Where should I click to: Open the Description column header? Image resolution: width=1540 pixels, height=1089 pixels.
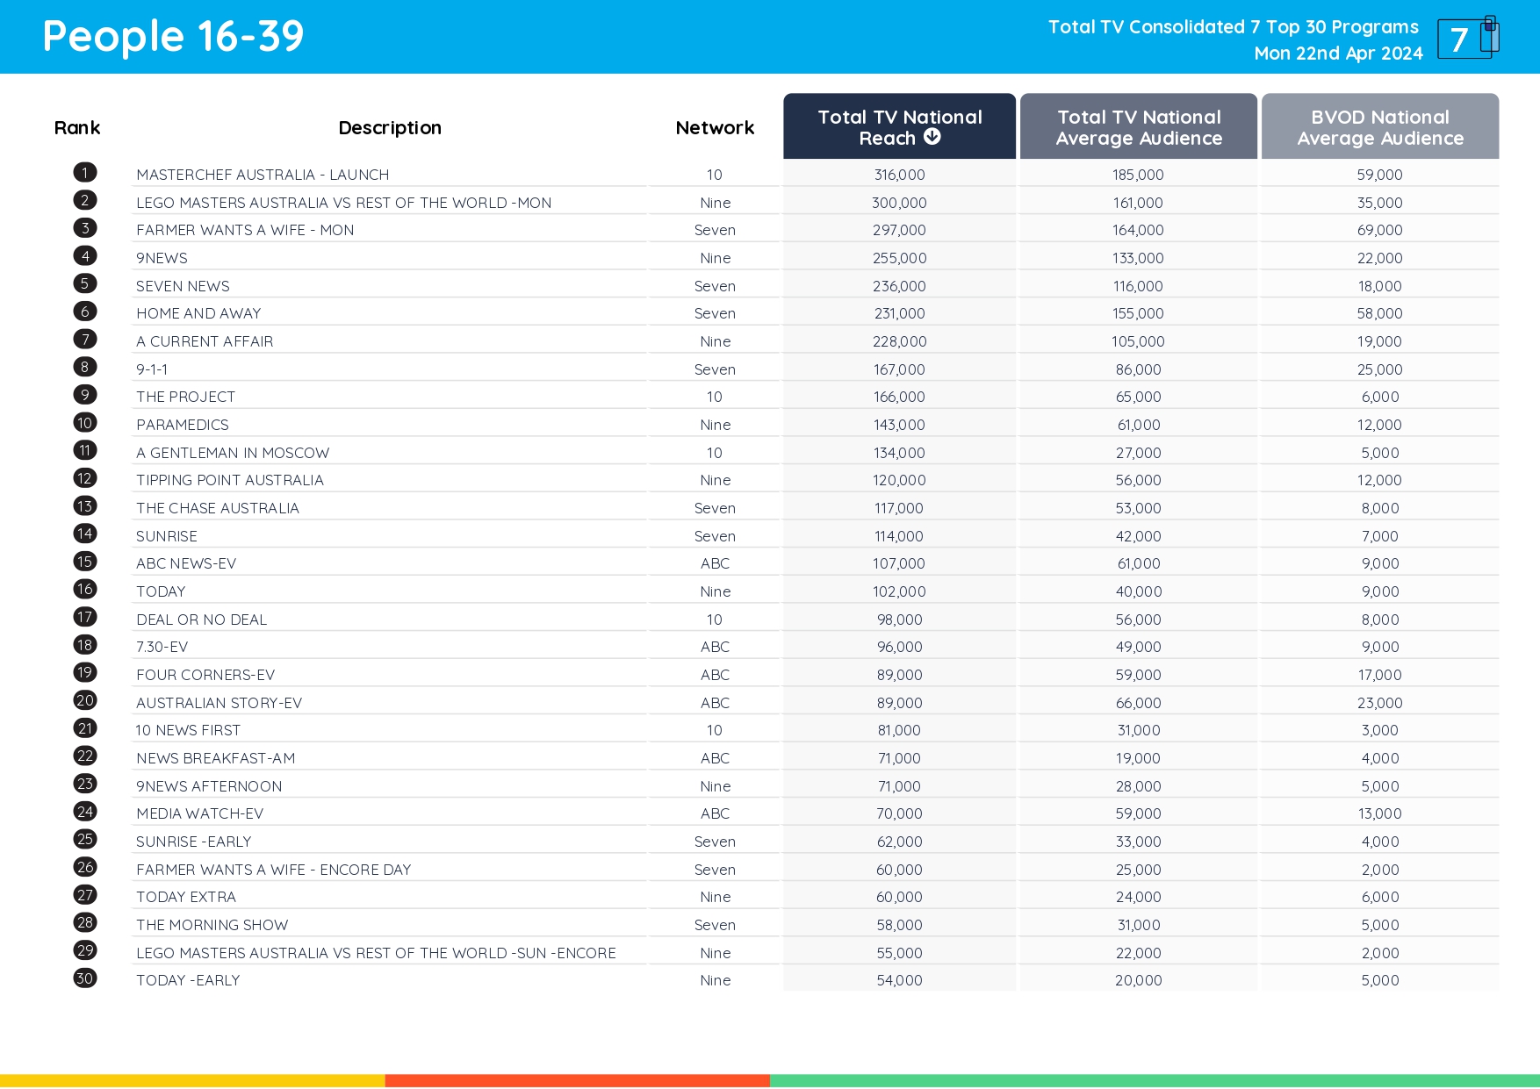(x=390, y=127)
